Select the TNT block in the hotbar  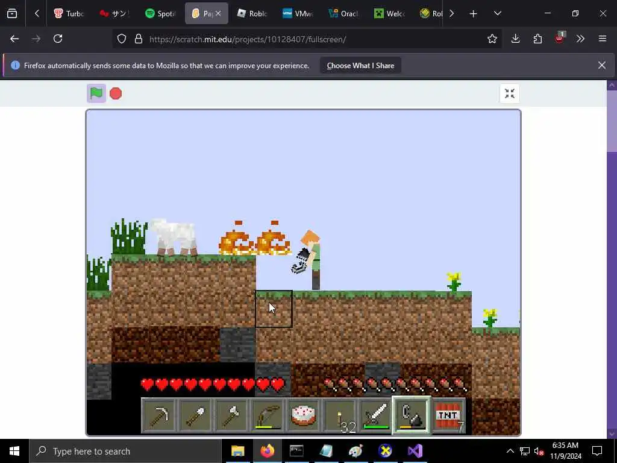pyautogui.click(x=448, y=416)
